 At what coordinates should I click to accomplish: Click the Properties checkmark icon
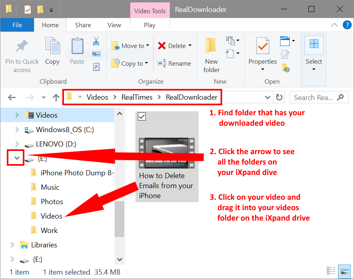[263, 46]
